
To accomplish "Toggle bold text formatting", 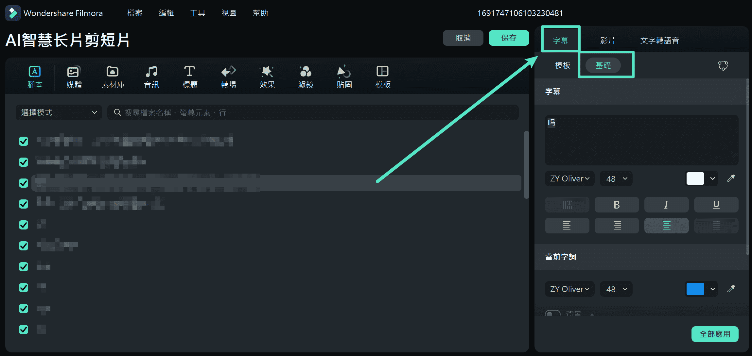I will [617, 205].
